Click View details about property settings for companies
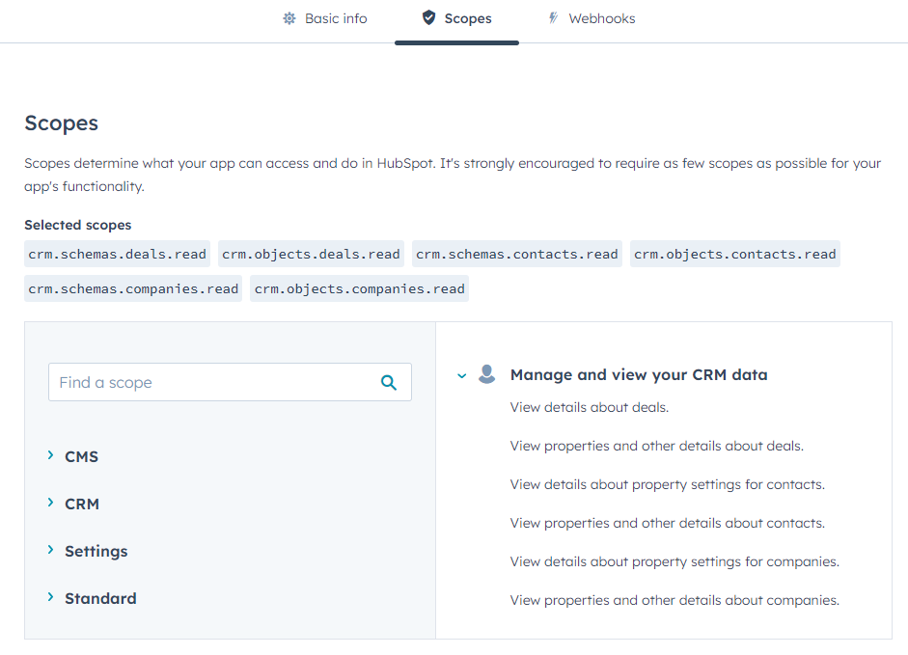Image resolution: width=908 pixels, height=655 pixels. pos(674,561)
